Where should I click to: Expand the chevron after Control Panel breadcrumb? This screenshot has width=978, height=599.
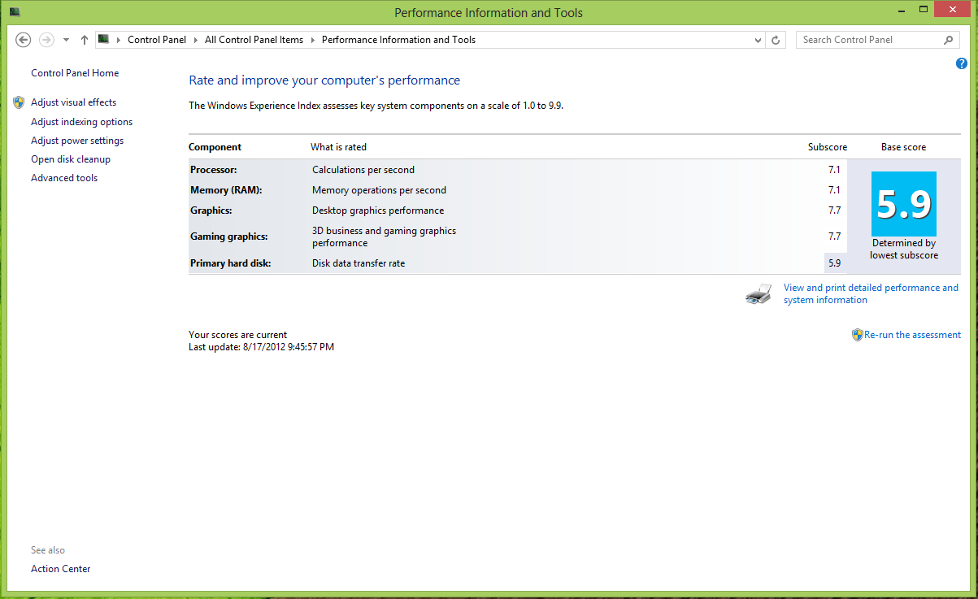pyautogui.click(x=196, y=40)
